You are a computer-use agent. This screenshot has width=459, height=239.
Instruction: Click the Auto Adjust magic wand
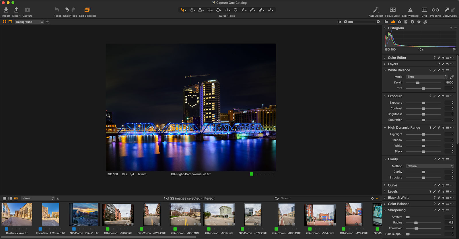[376, 10]
